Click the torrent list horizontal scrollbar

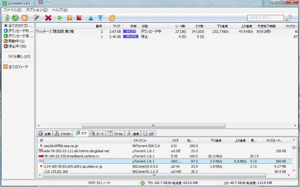(153, 126)
